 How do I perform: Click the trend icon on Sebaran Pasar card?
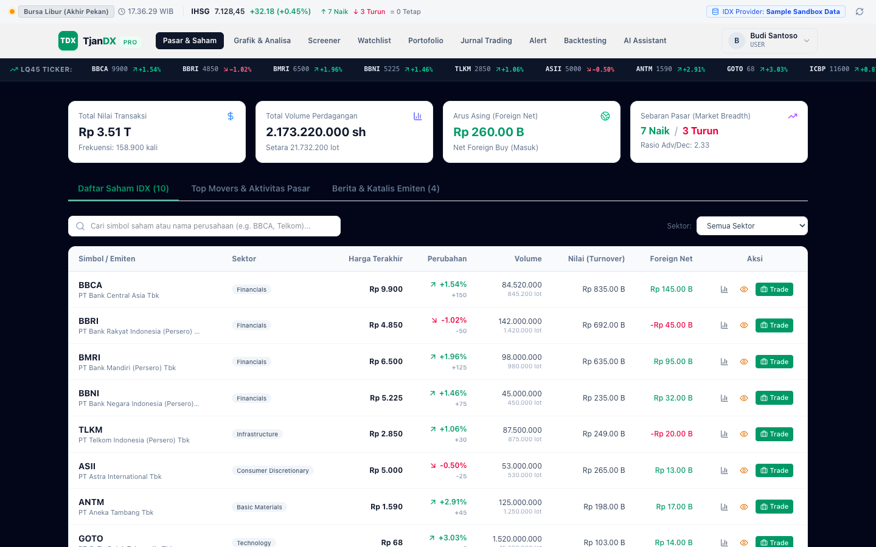[x=793, y=116]
